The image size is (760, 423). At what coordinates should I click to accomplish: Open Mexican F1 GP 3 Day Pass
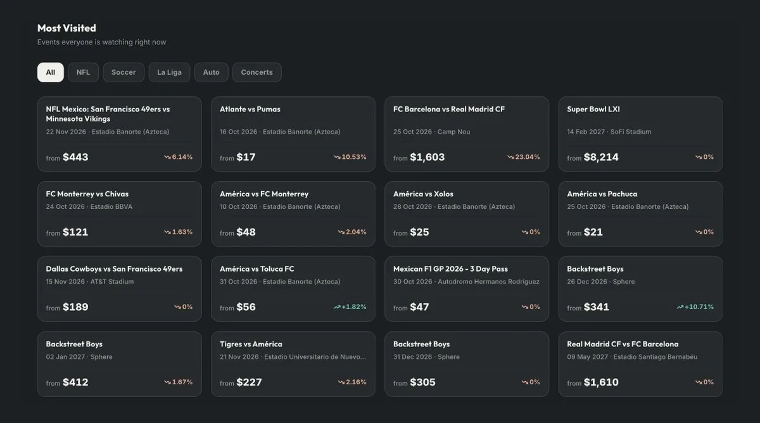467,289
